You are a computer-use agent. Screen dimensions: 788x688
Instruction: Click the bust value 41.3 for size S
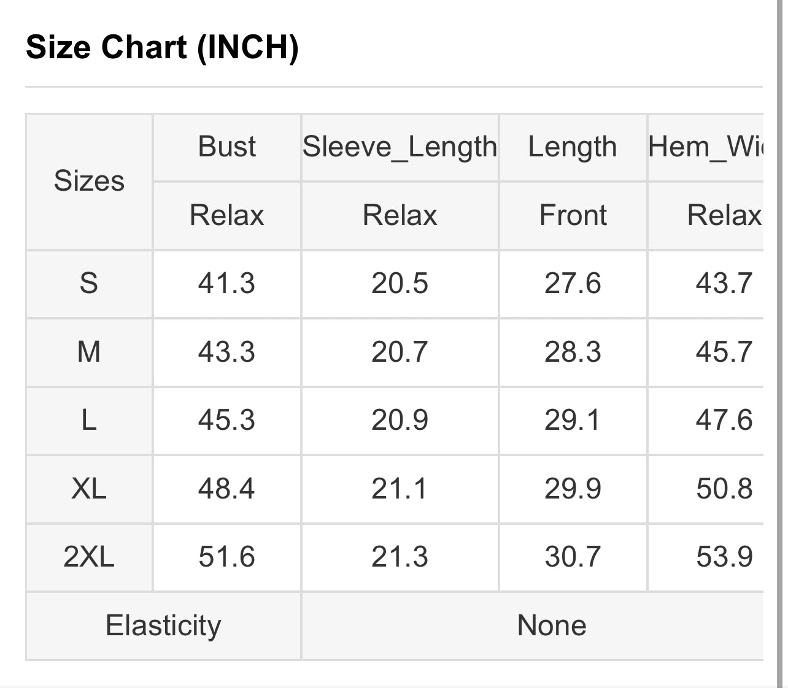[x=227, y=284]
